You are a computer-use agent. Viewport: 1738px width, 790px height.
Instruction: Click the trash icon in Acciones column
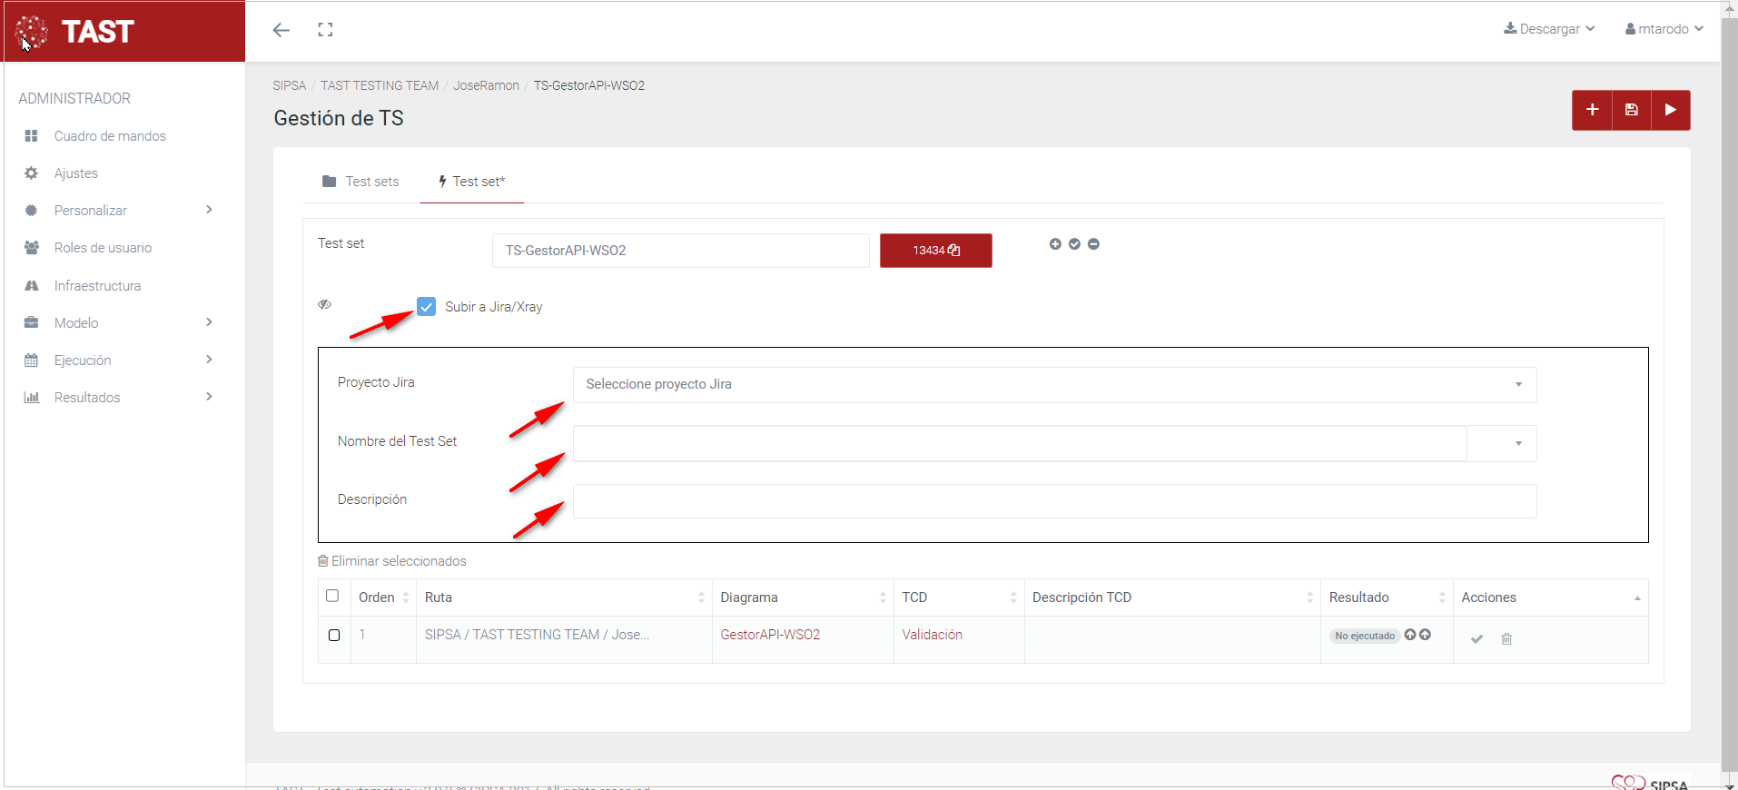1506,639
